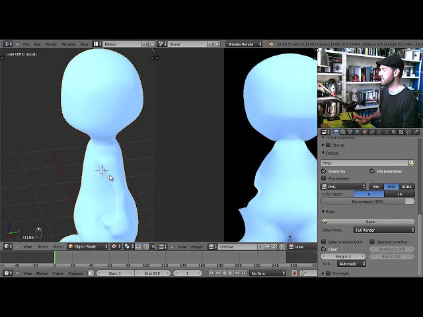
Task: Click Timeline editor type clock icon
Action: 8,273
